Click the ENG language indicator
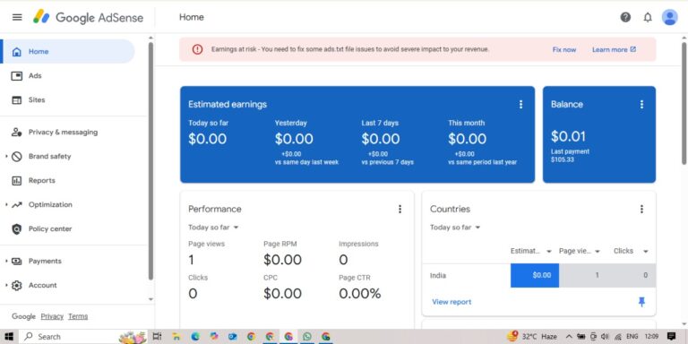 click(632, 337)
